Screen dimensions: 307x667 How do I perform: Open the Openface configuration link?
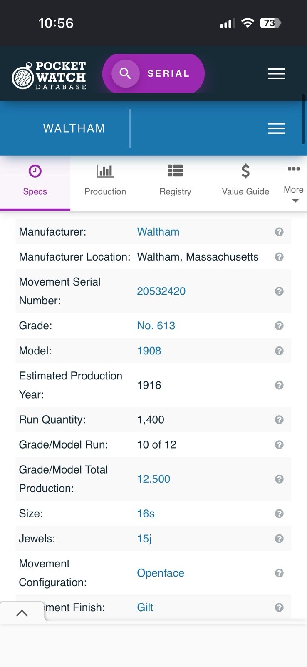coord(161,573)
